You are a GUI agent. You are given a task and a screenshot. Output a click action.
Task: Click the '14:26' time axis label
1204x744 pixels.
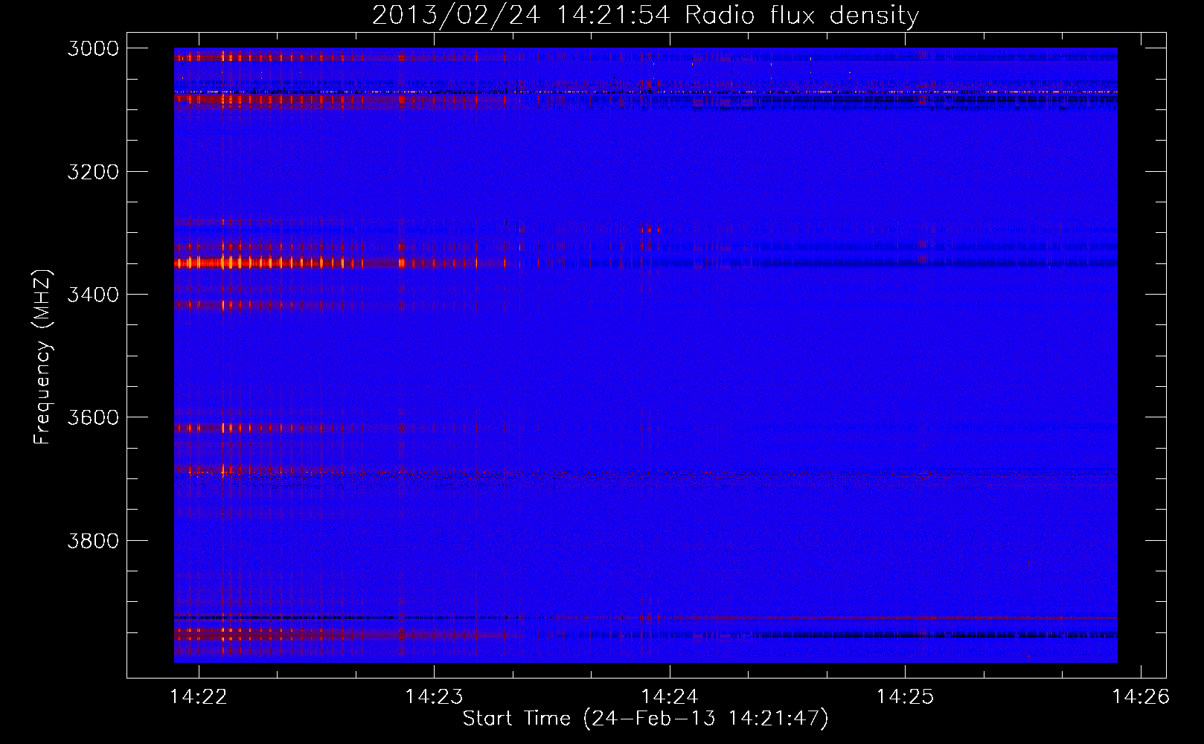(1141, 696)
